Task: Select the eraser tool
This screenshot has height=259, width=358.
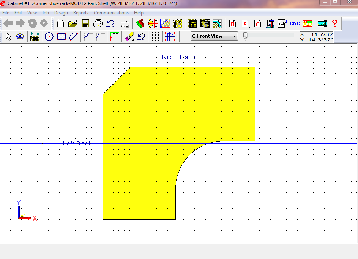Action: point(129,37)
